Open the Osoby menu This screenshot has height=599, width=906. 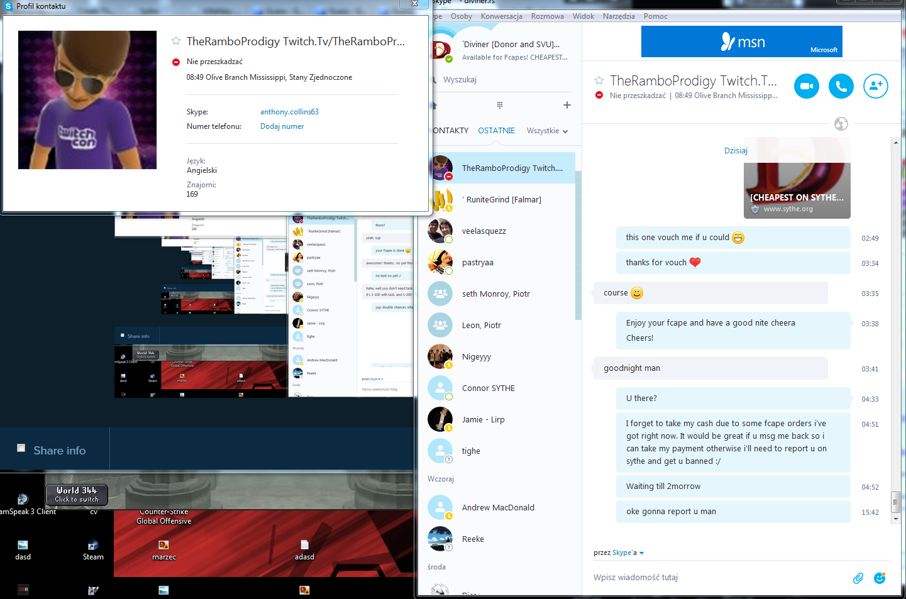click(x=461, y=16)
